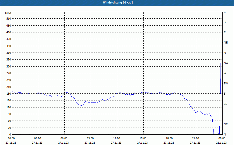This screenshot has height=146, width=234.
Task: Click the NW compass label on right axis
Action: pyautogui.click(x=226, y=63)
